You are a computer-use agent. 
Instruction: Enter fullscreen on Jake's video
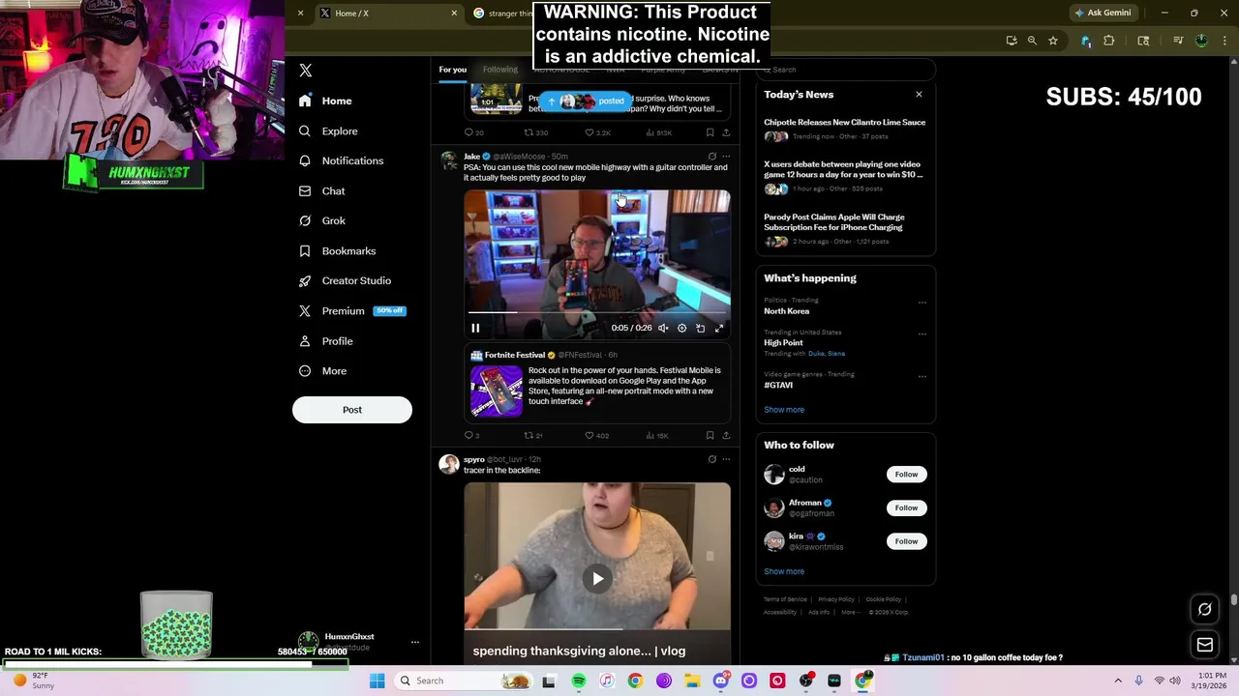pyautogui.click(x=718, y=328)
